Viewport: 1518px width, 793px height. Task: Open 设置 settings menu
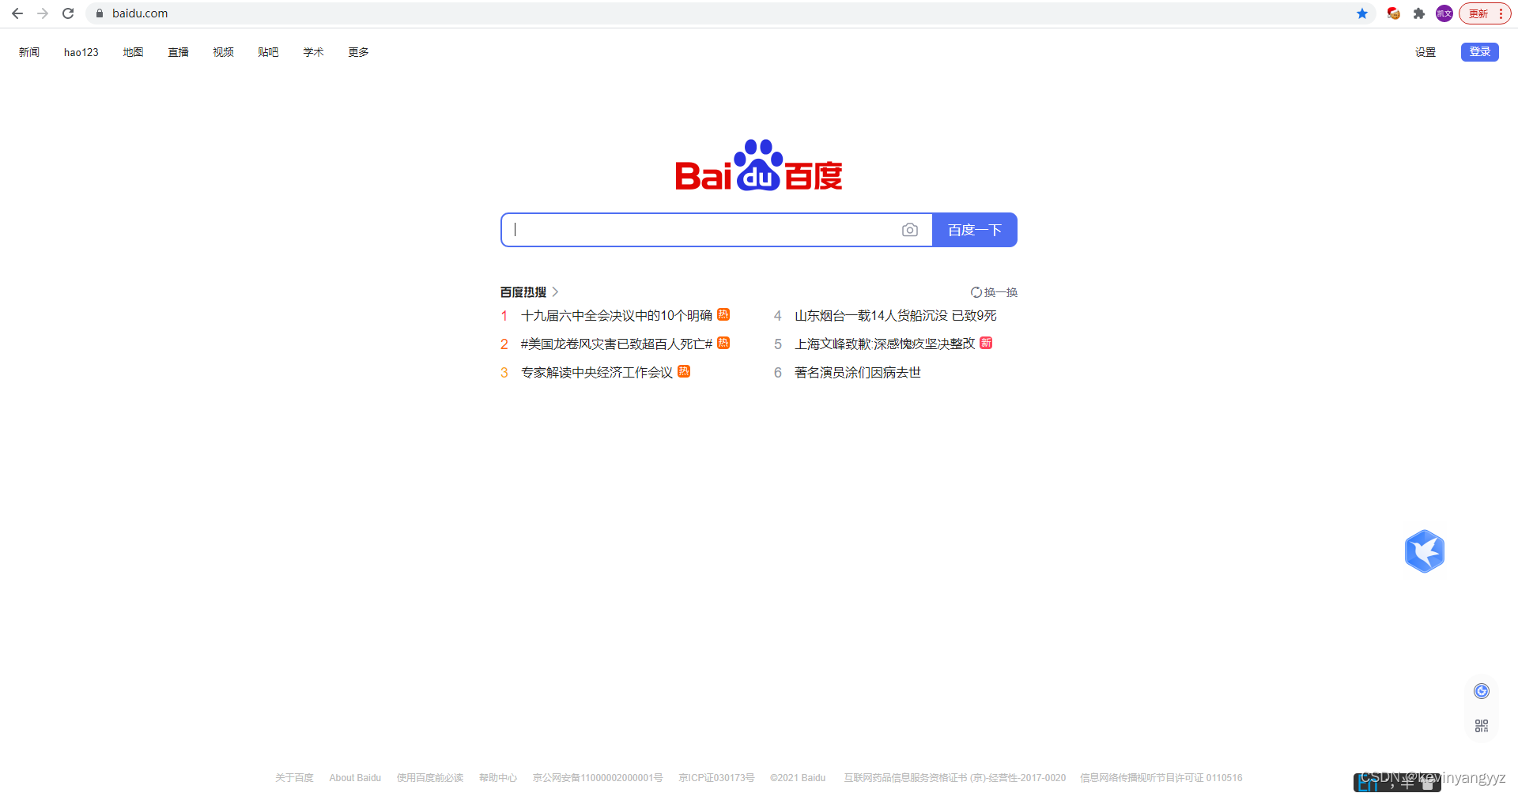[x=1425, y=52]
